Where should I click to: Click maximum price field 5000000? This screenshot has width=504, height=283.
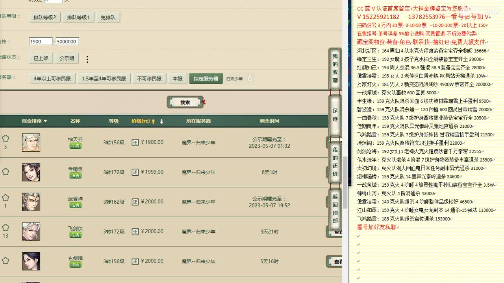tap(67, 41)
